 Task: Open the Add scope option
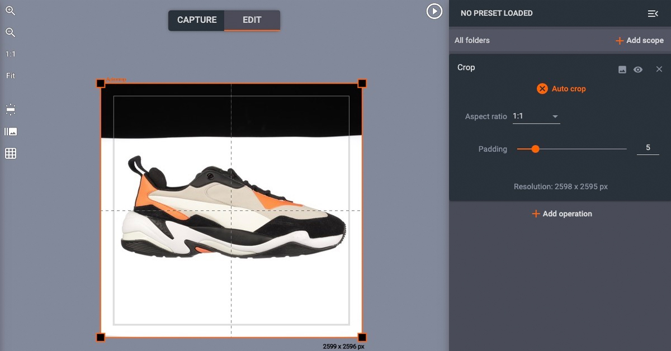point(639,40)
